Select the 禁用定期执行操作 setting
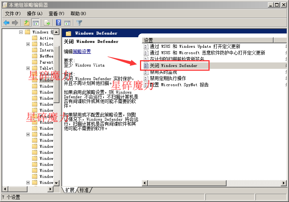The width and height of the screenshot is (289, 202). 168,79
